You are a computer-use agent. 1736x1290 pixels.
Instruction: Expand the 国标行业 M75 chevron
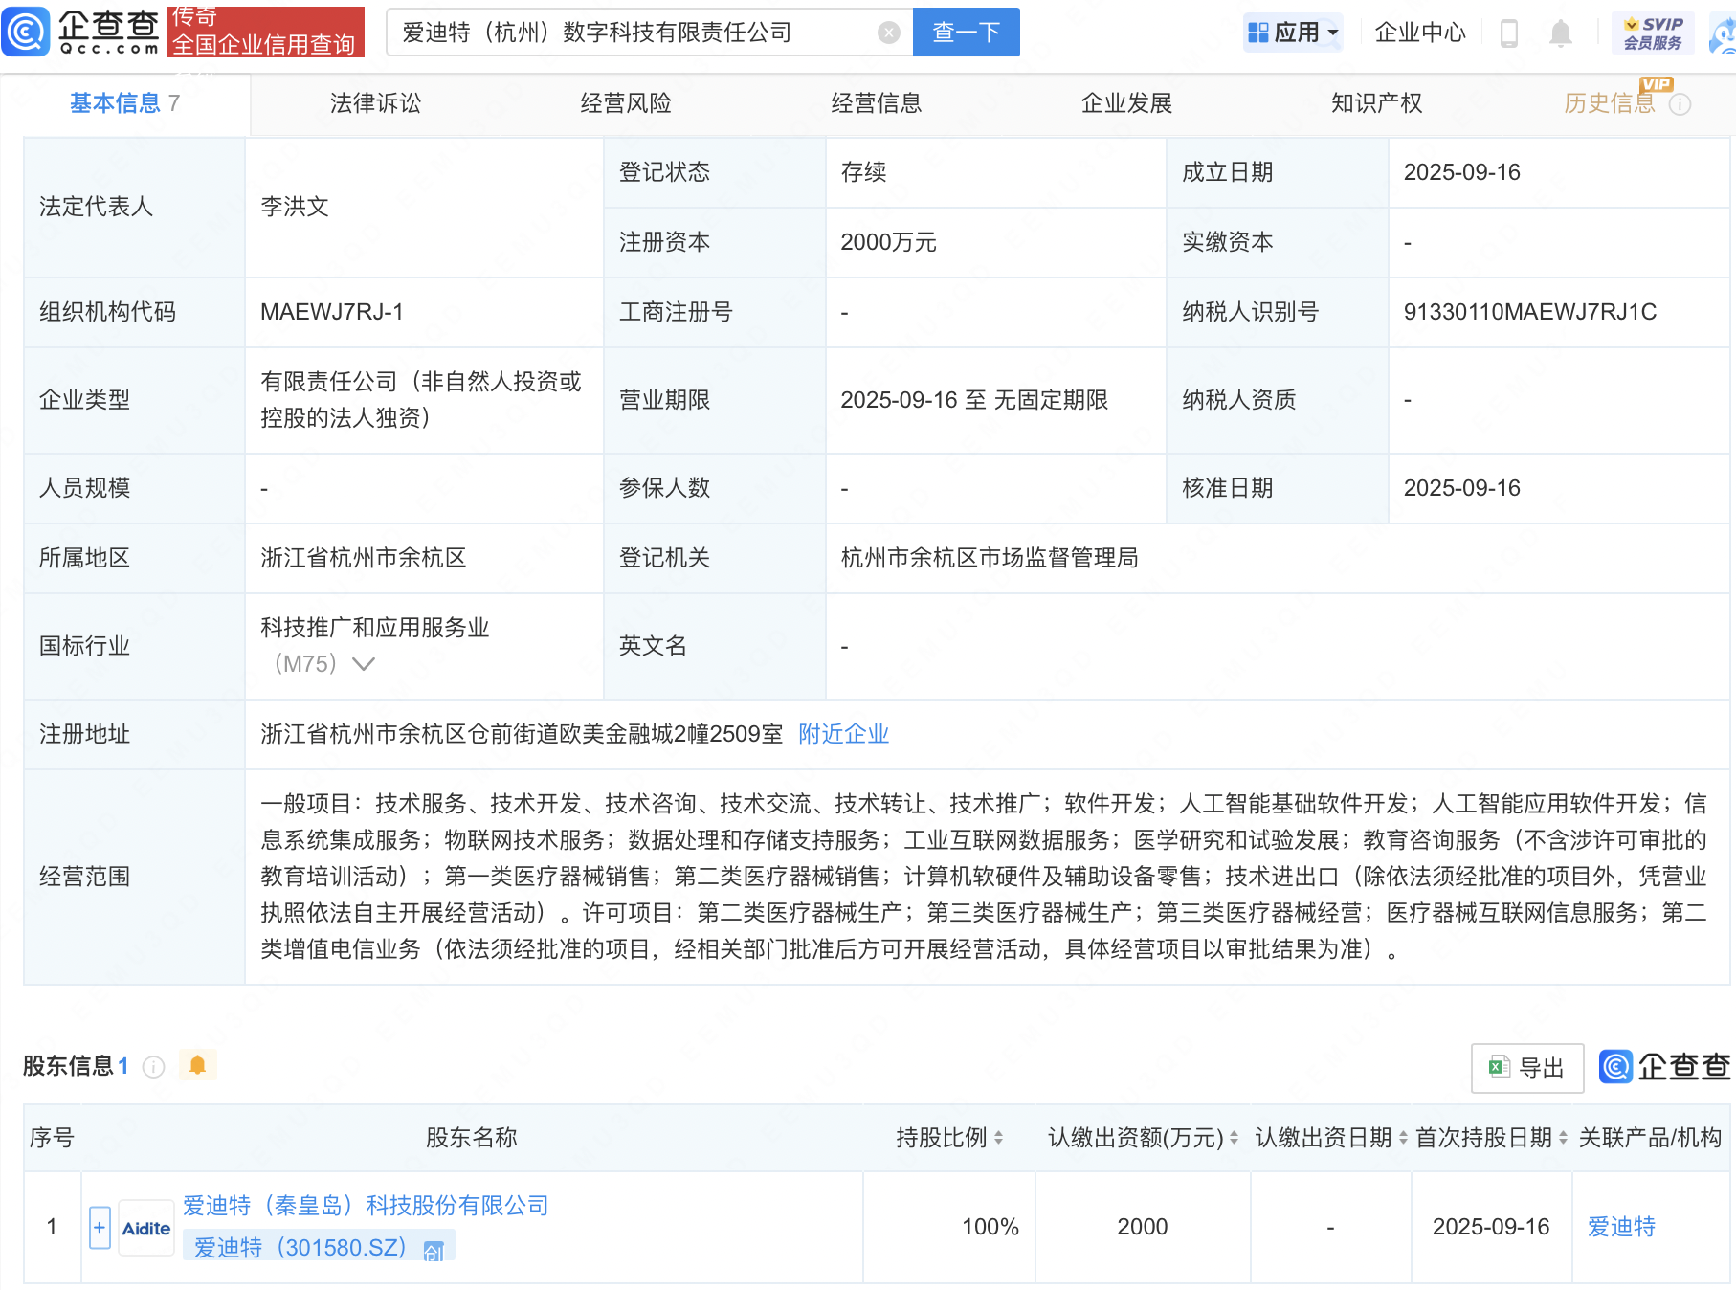pos(364,663)
